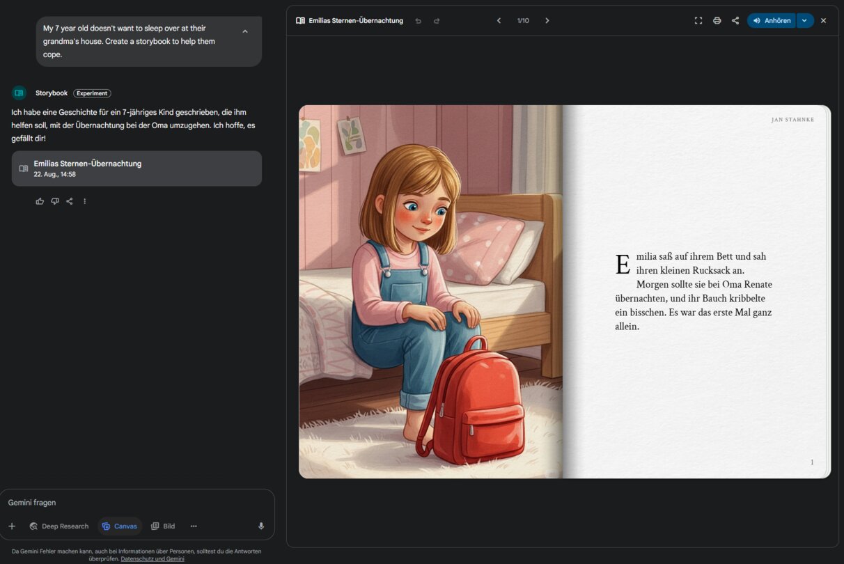Toggle the Deep Research option
844x564 pixels.
[x=59, y=526]
